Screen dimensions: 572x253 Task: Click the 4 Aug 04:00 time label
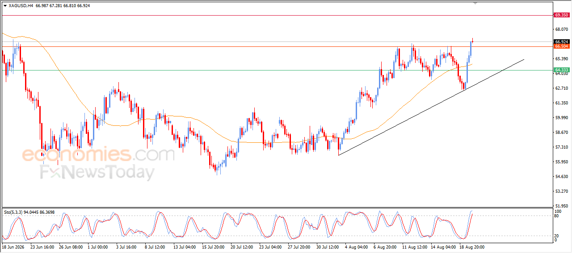(355, 247)
